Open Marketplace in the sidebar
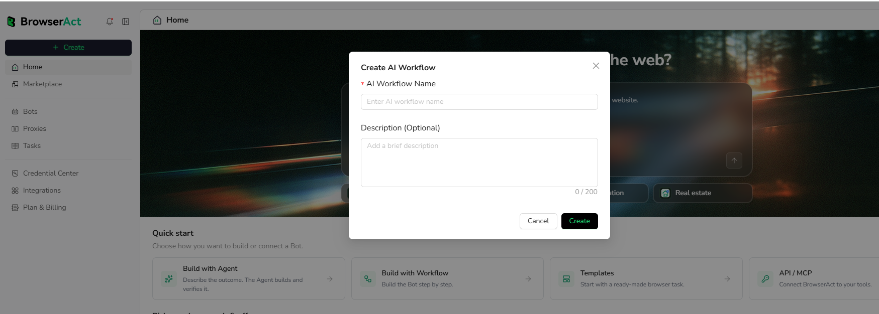Viewport: 879px width, 314px height. point(68,84)
